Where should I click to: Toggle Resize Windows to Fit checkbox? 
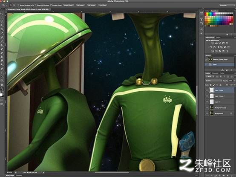click(18, 5)
